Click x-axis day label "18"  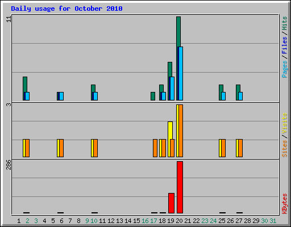tap(162, 221)
